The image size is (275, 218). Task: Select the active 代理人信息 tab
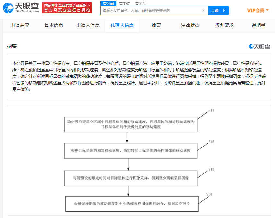pyautogui.click(x=122, y=25)
